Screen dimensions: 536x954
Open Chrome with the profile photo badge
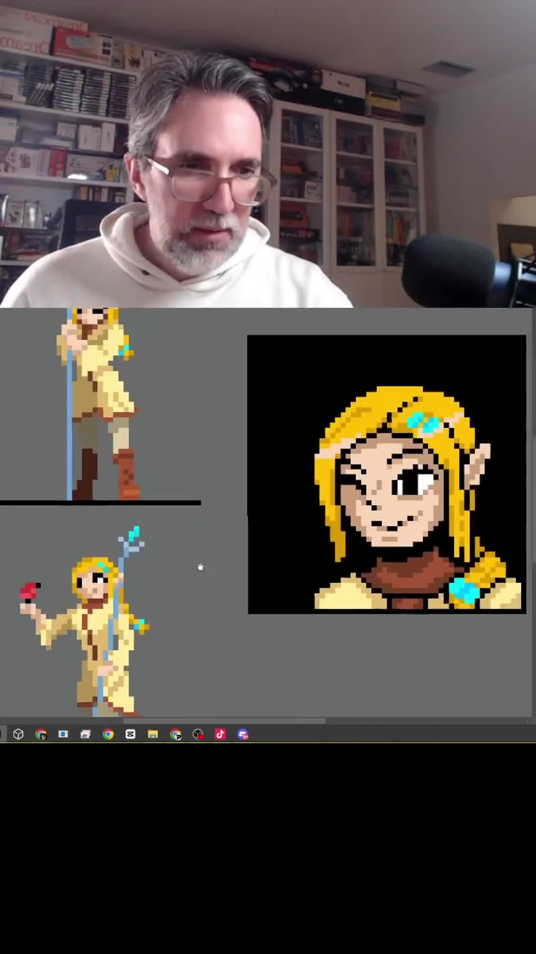point(41,734)
